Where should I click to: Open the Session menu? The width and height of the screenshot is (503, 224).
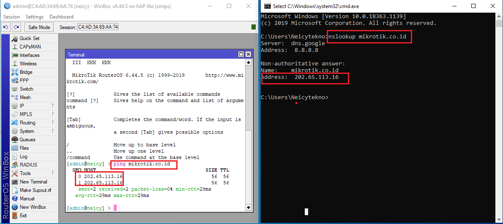click(11, 16)
